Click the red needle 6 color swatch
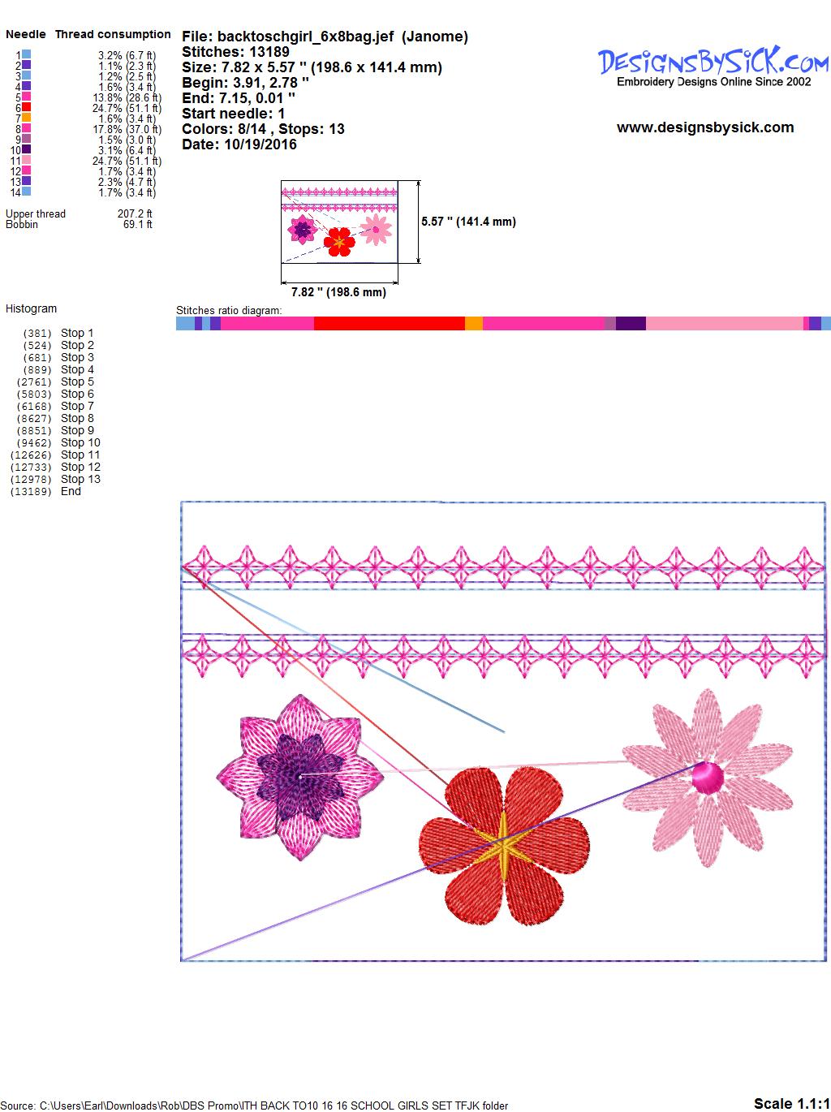 [x=27, y=107]
